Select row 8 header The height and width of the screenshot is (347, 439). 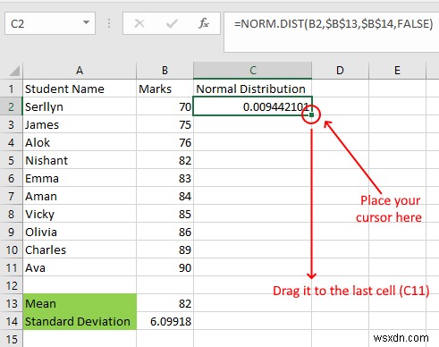pos(12,214)
